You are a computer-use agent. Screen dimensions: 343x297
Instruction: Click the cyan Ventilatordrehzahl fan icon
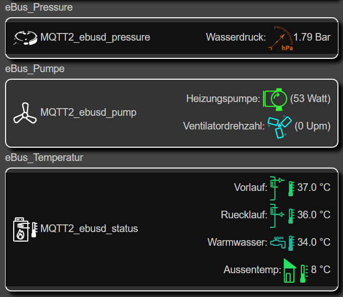(x=280, y=127)
